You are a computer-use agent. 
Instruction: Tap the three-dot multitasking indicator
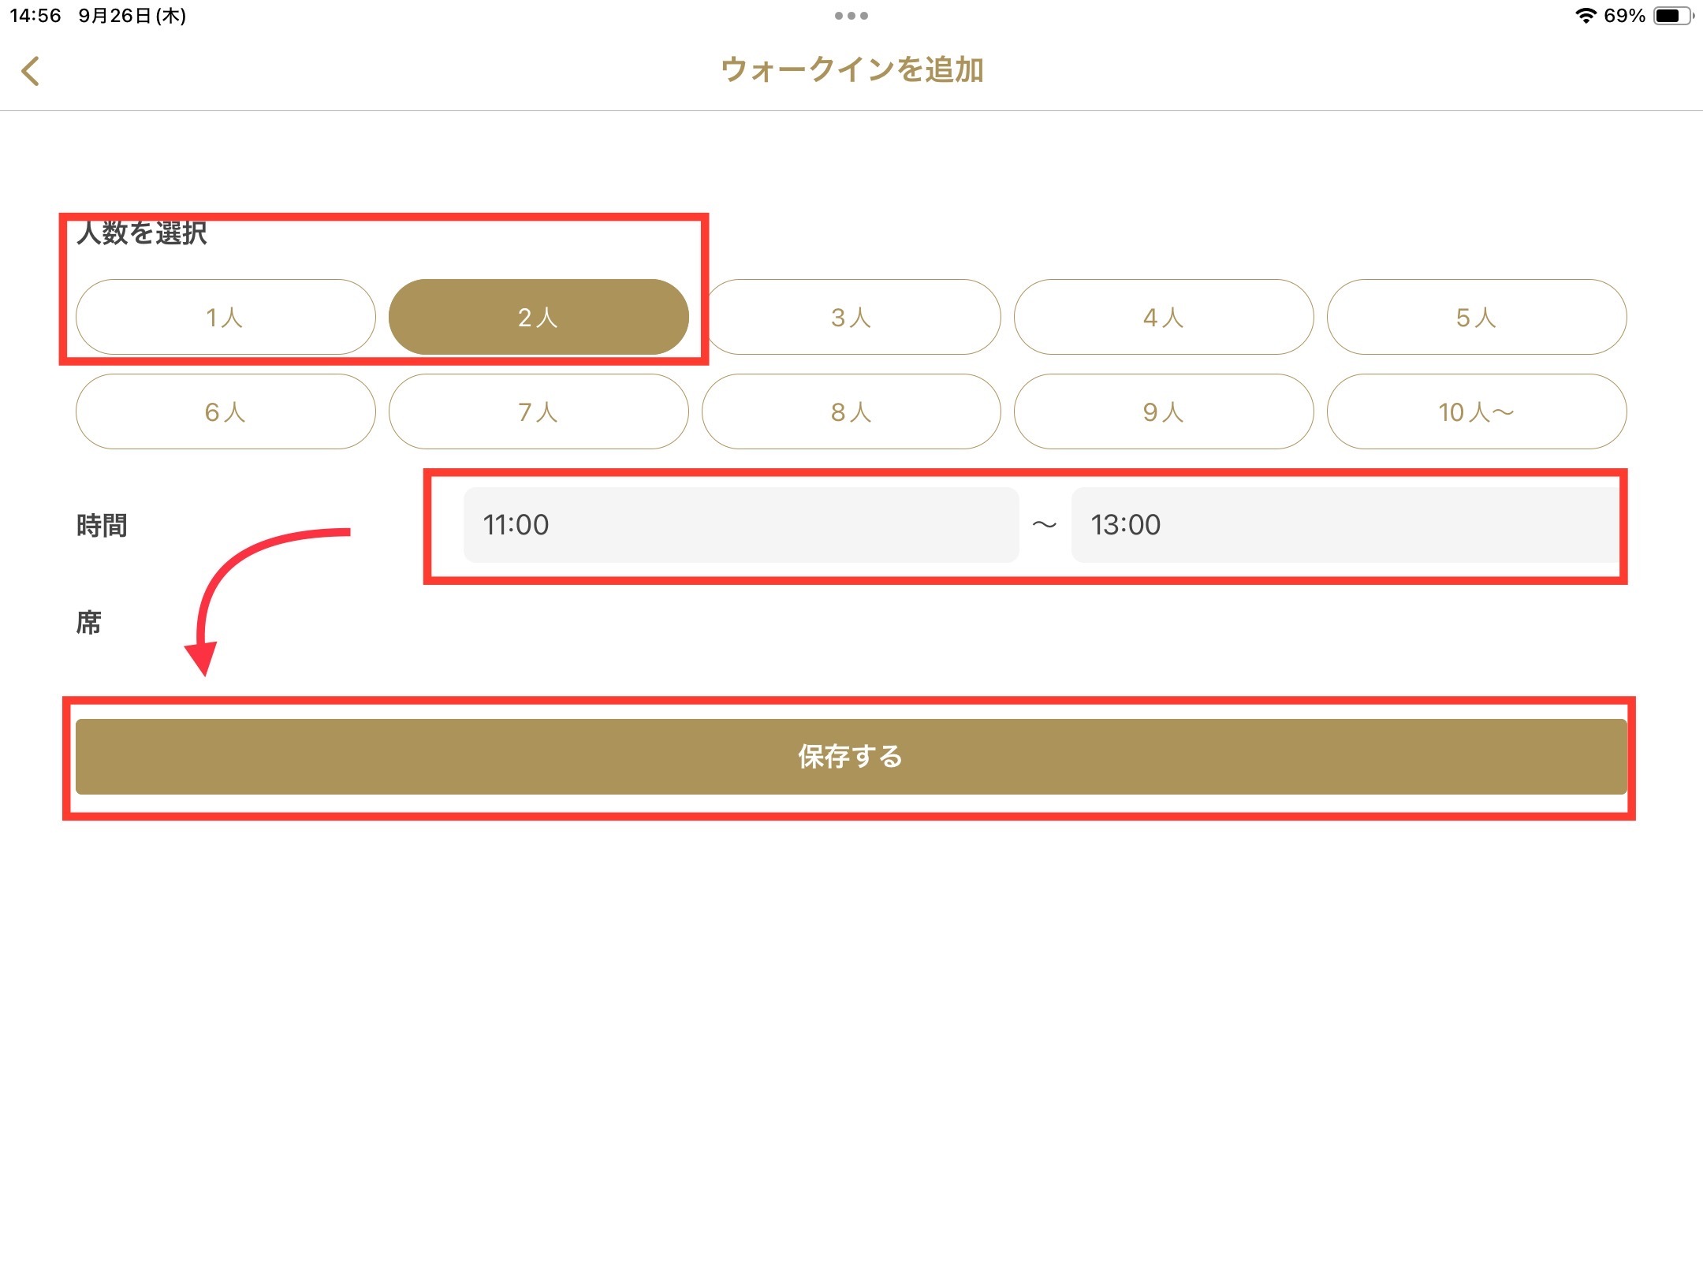851,16
